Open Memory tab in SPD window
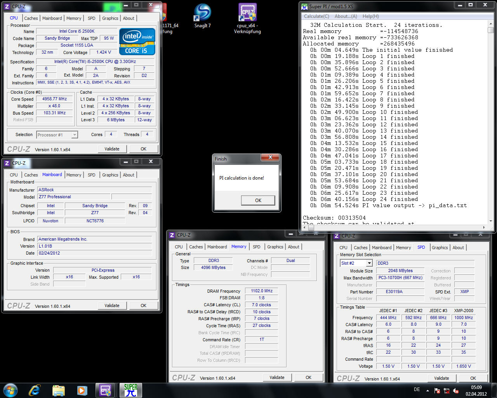Screen dimensions: 497x398 [403, 248]
